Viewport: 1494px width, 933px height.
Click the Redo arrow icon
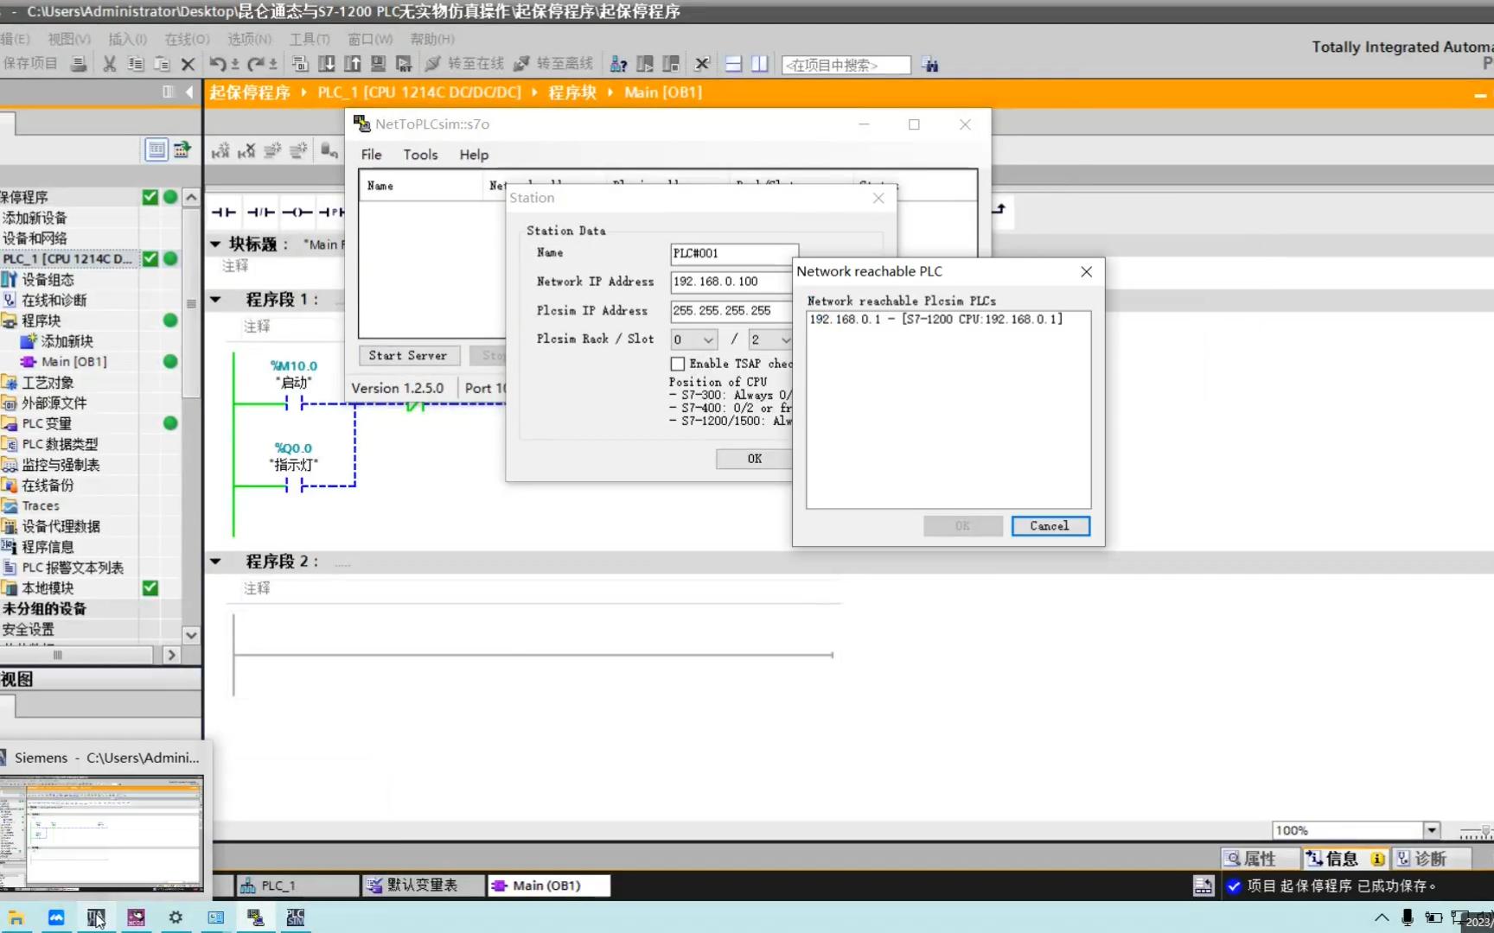[256, 64]
